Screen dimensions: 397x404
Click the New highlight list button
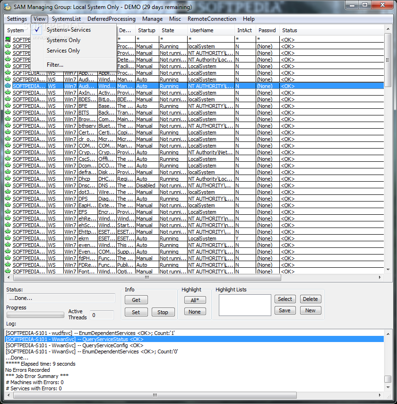pos(311,310)
